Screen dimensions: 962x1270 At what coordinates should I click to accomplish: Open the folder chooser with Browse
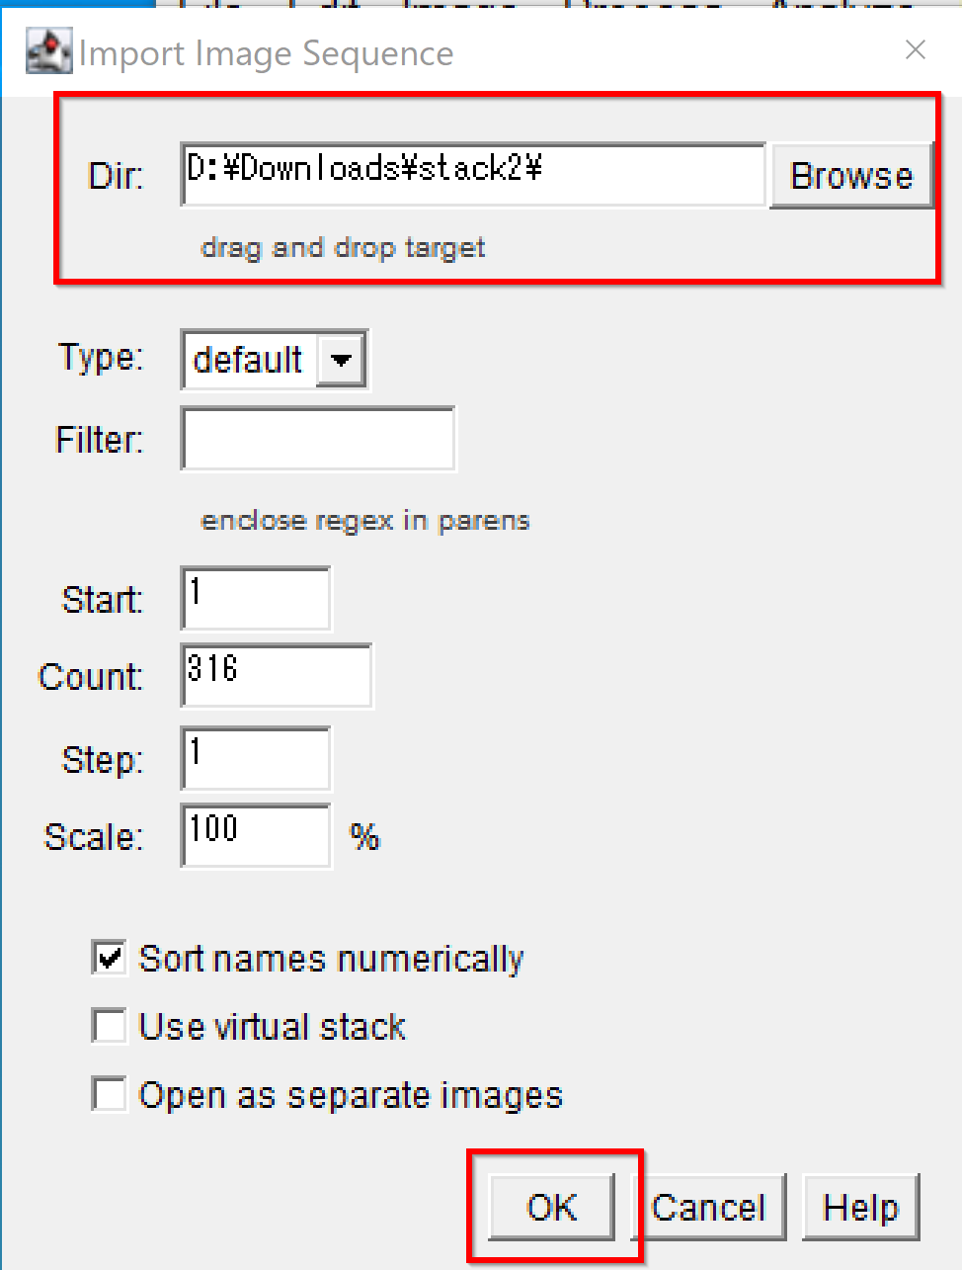(x=851, y=175)
